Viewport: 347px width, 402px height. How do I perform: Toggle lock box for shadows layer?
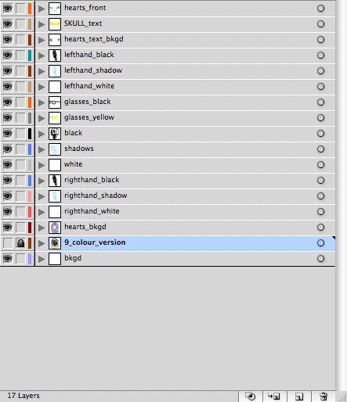(20, 149)
